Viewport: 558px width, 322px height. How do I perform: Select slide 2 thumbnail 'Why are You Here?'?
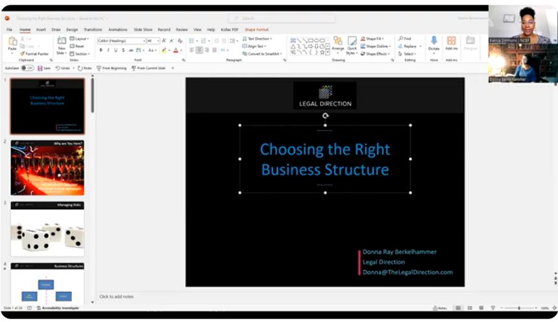click(x=47, y=167)
